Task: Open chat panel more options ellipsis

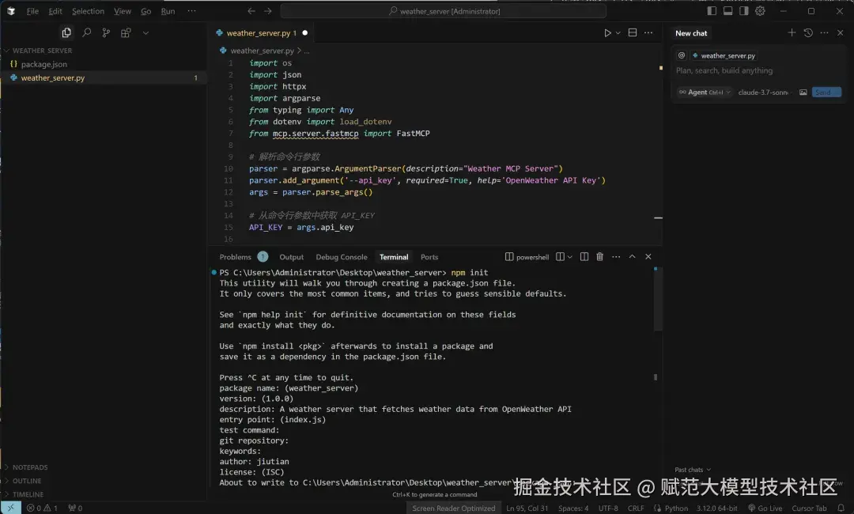Action: tap(824, 32)
